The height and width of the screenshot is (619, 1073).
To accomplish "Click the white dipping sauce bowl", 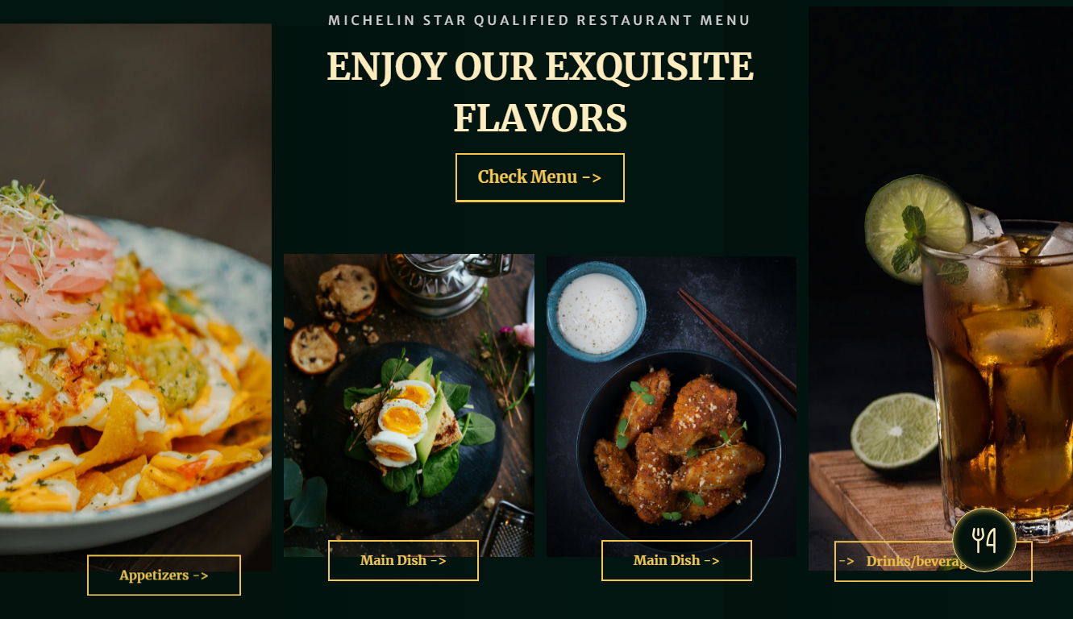I will point(597,311).
